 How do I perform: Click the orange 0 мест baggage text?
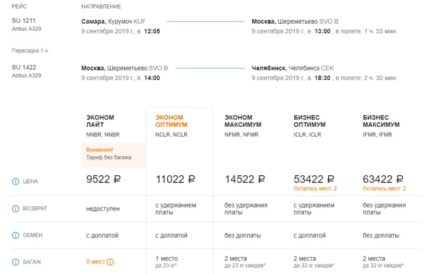click(x=95, y=262)
